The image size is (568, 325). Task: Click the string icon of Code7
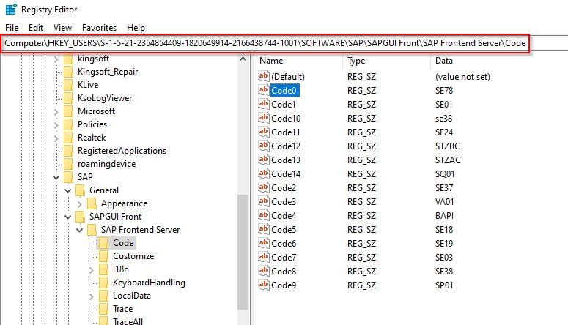click(264, 257)
